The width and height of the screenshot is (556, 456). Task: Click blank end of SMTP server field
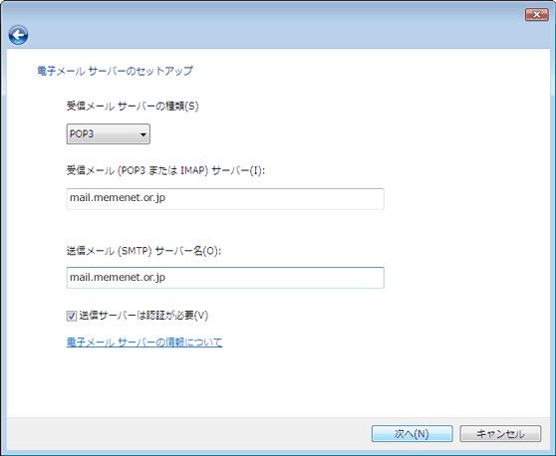tap(277, 278)
